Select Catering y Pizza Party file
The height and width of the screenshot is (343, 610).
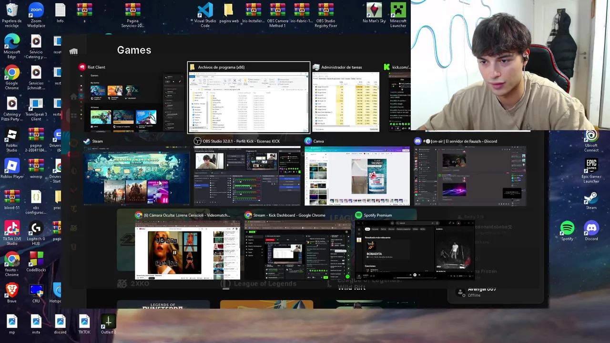pos(11,109)
